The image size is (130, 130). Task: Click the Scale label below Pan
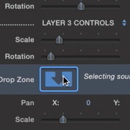(25, 120)
